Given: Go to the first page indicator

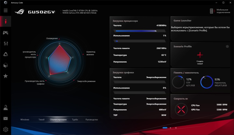Looking at the screenshot, I should [165, 128].
